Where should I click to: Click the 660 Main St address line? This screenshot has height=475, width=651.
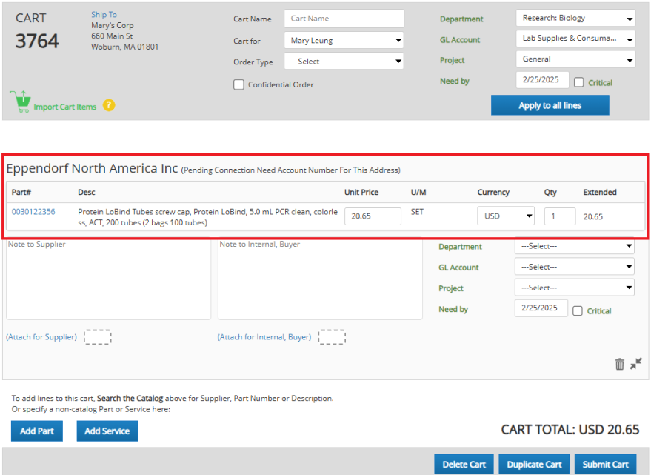click(112, 36)
